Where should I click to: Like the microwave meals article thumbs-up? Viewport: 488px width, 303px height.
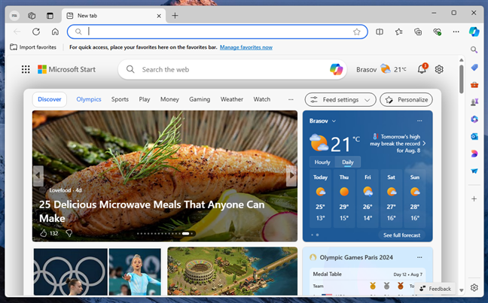(43, 233)
